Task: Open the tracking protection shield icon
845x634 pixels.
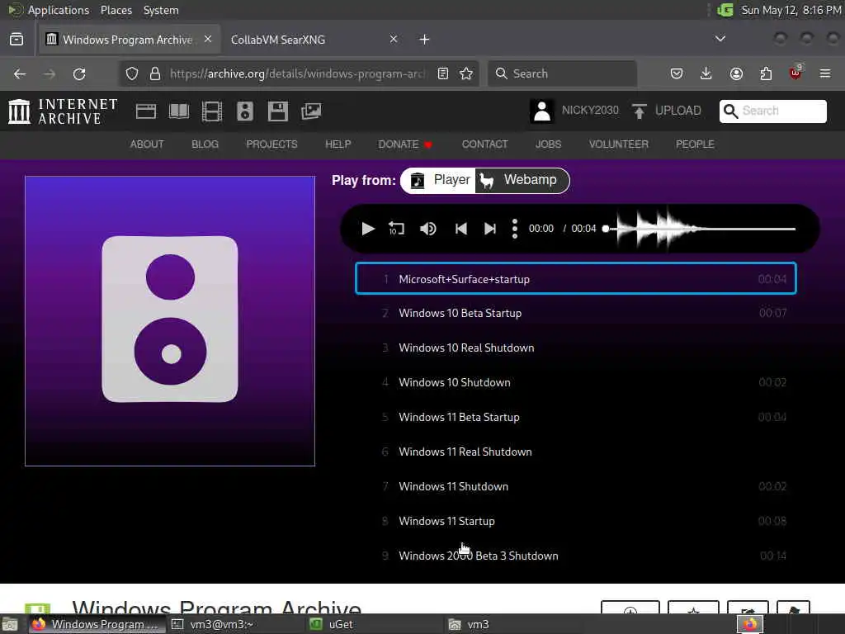Action: tap(132, 73)
